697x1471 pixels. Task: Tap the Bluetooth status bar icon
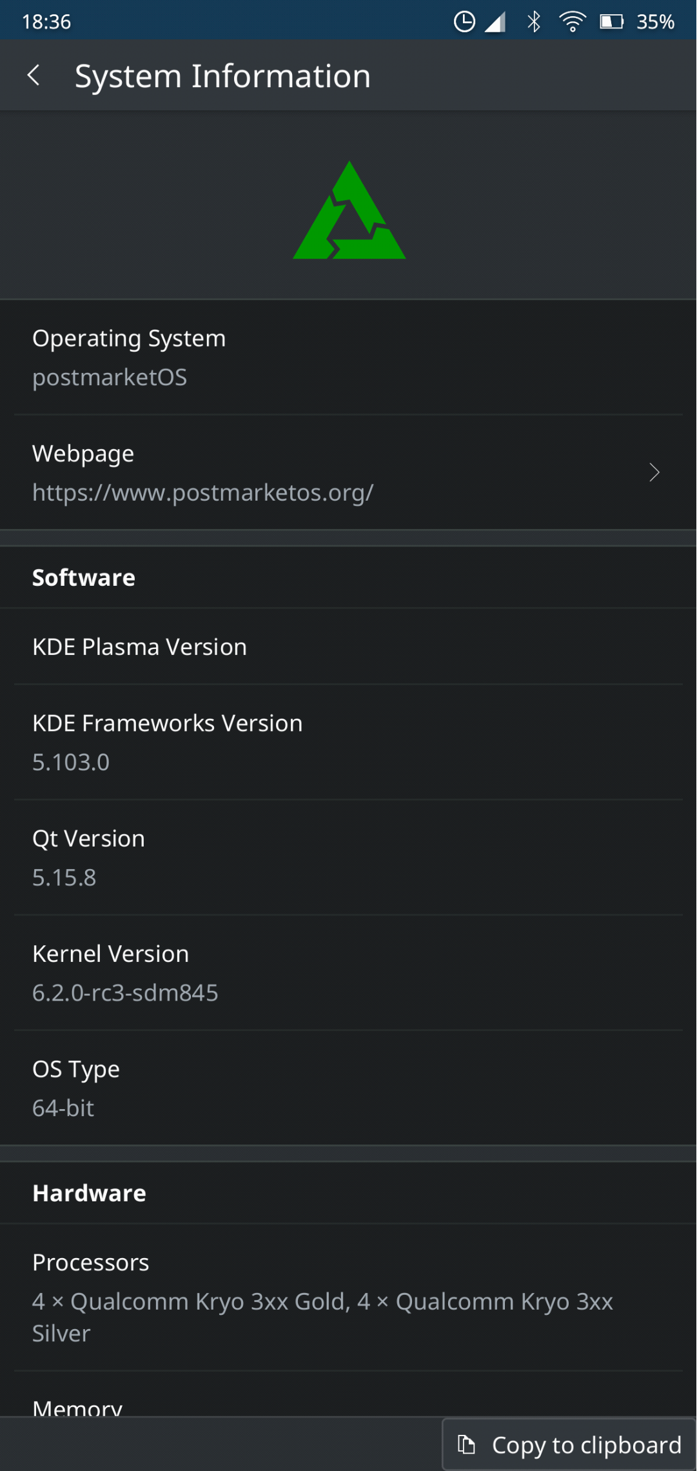pyautogui.click(x=534, y=22)
